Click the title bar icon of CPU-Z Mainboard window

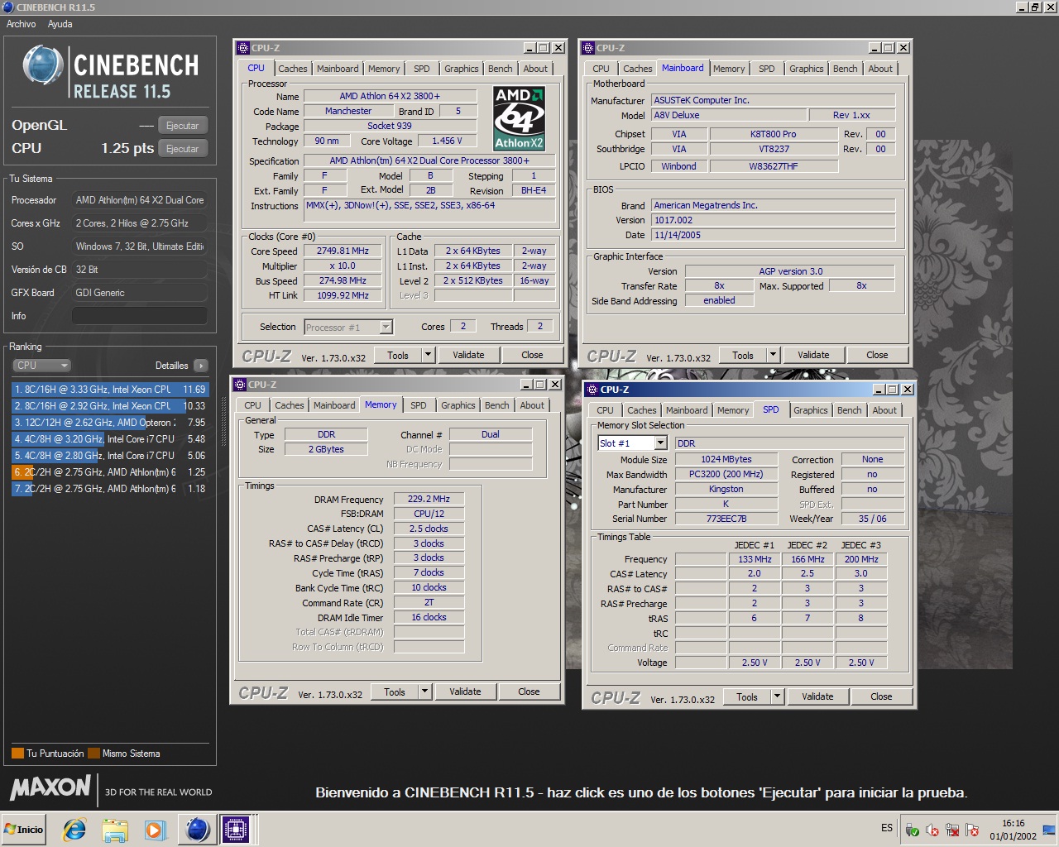tap(587, 48)
